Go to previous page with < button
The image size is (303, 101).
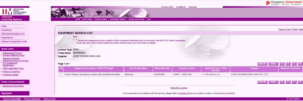pos(288,64)
